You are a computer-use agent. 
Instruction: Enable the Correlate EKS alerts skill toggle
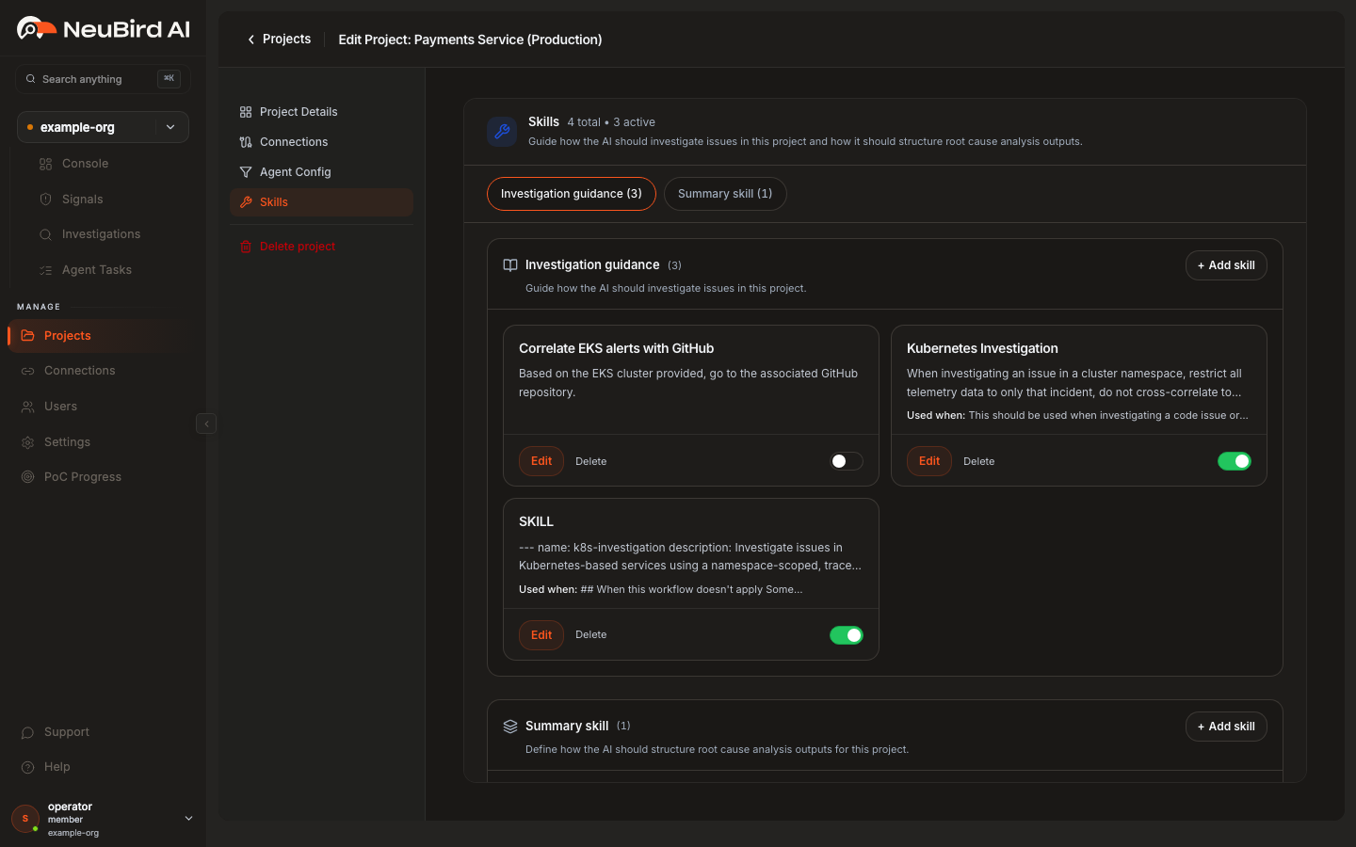847,461
